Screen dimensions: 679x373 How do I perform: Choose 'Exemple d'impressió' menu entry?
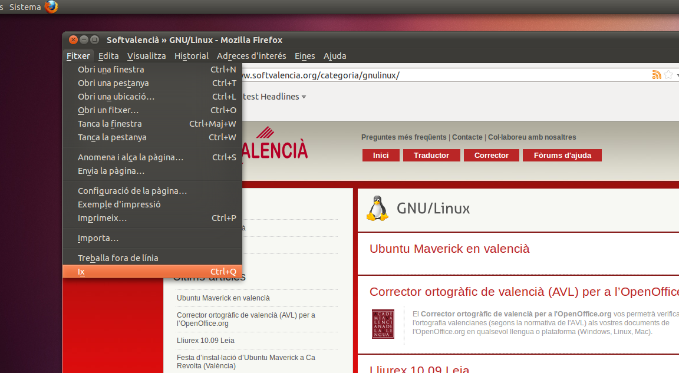click(153, 204)
